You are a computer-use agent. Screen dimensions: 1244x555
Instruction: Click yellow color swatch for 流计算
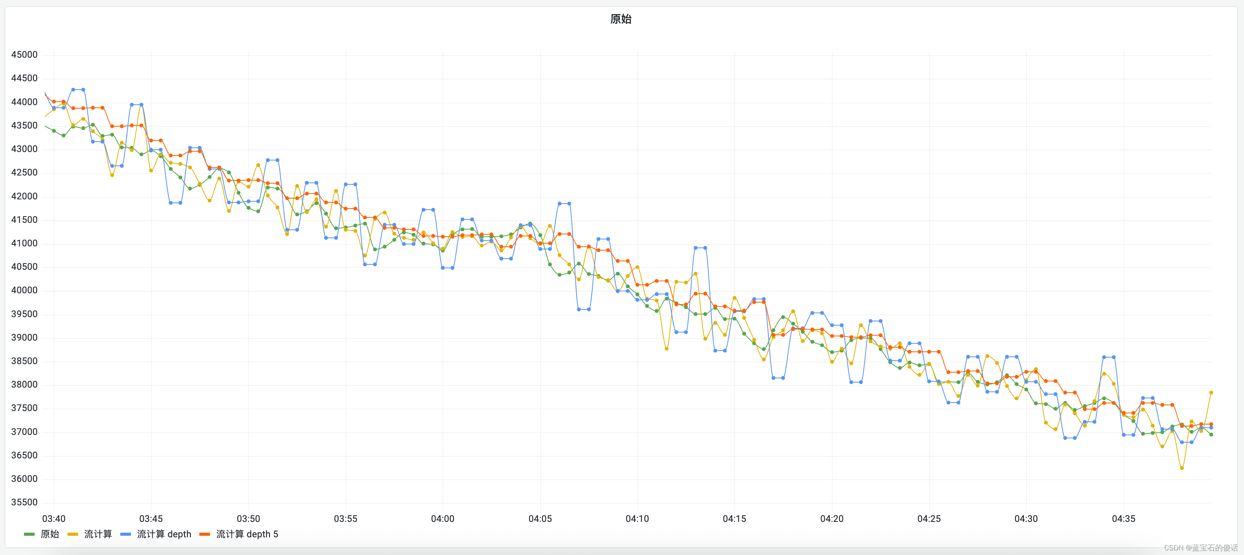73,534
